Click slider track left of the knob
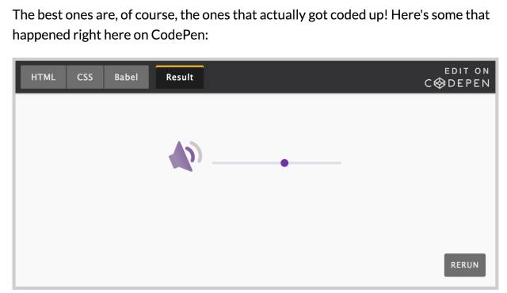This screenshot has height=293, width=507. (x=246, y=163)
